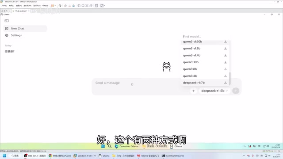
Task: Expand the VMware power options arrow
Action: (x=55, y=6)
